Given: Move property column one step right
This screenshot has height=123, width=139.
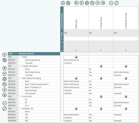Looking at the screenshot, I should pyautogui.click(x=97, y=3).
